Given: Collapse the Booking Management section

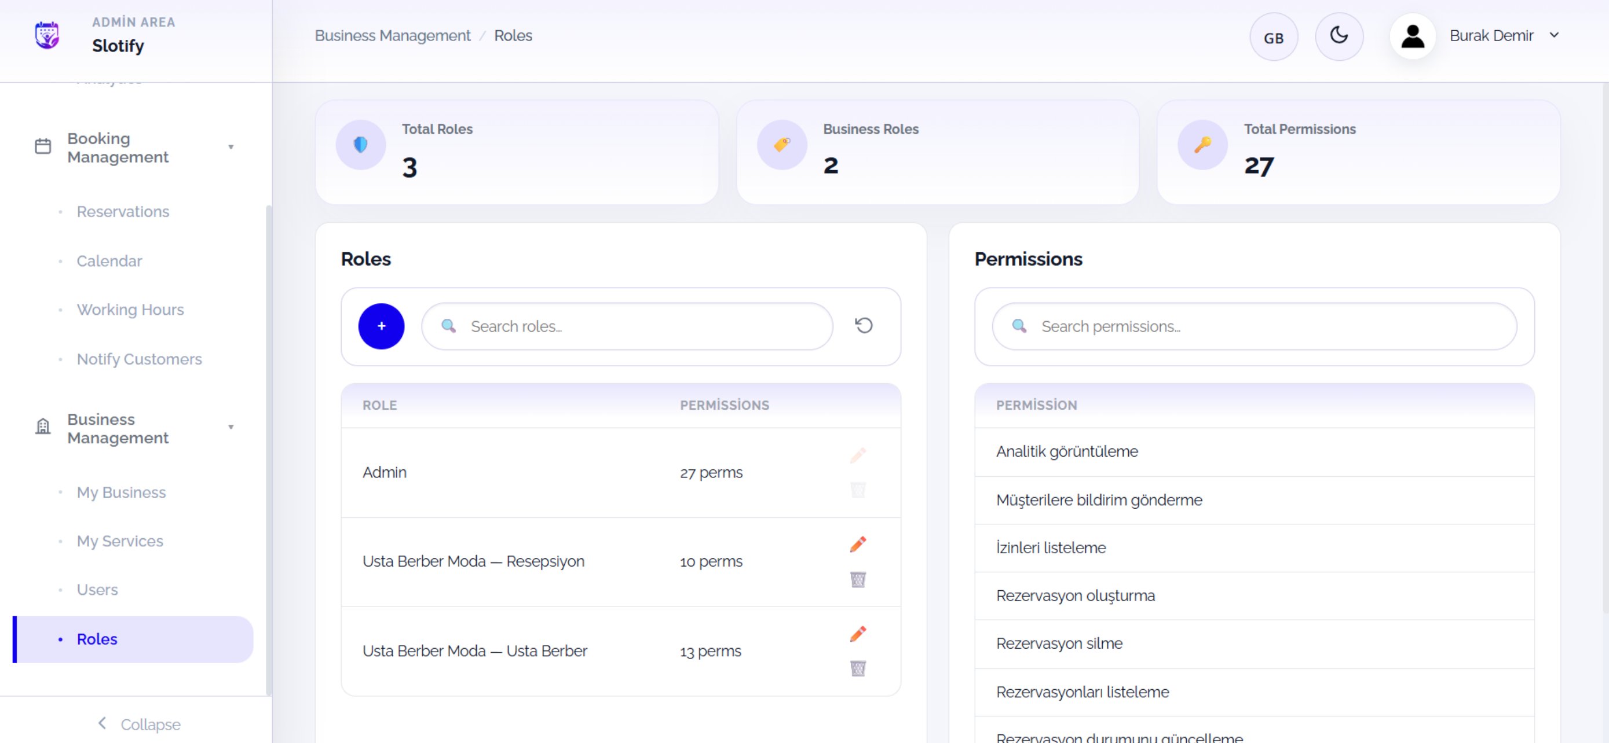Looking at the screenshot, I should [x=231, y=147].
